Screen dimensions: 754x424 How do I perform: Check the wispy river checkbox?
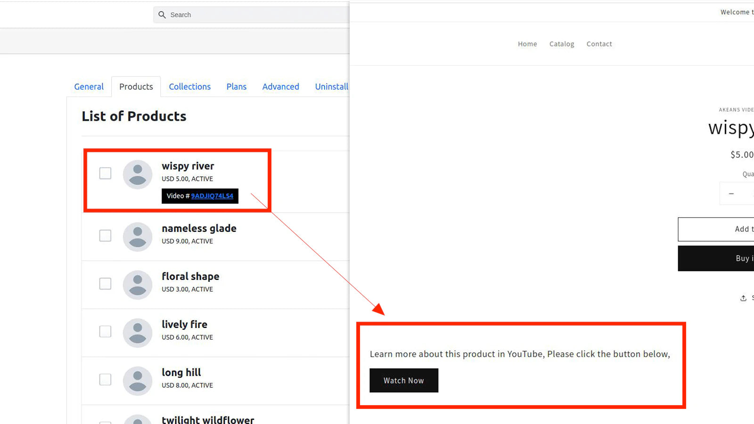pyautogui.click(x=105, y=173)
